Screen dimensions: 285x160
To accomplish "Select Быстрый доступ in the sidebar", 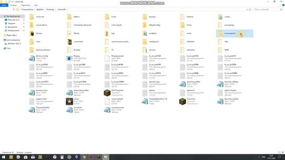I will click(12, 16).
